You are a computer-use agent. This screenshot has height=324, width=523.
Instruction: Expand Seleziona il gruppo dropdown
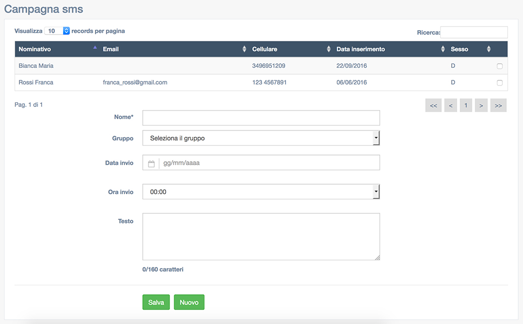261,138
